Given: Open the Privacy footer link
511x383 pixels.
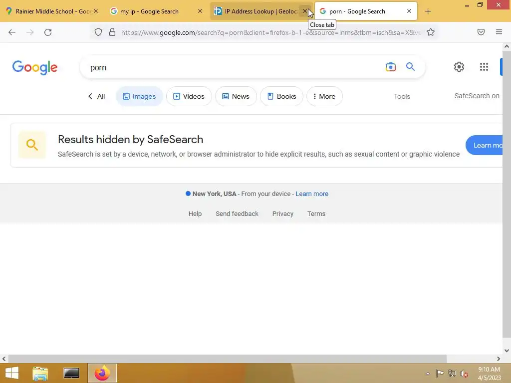Looking at the screenshot, I should (283, 213).
